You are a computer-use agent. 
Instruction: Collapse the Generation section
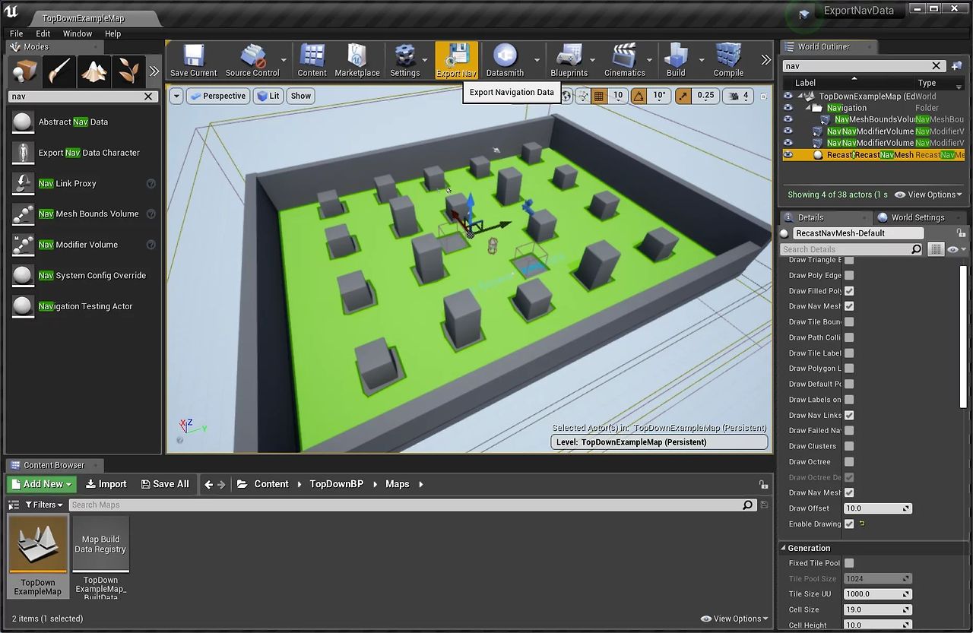pos(783,548)
